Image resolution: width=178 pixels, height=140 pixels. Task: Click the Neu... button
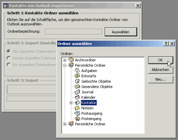point(161,79)
